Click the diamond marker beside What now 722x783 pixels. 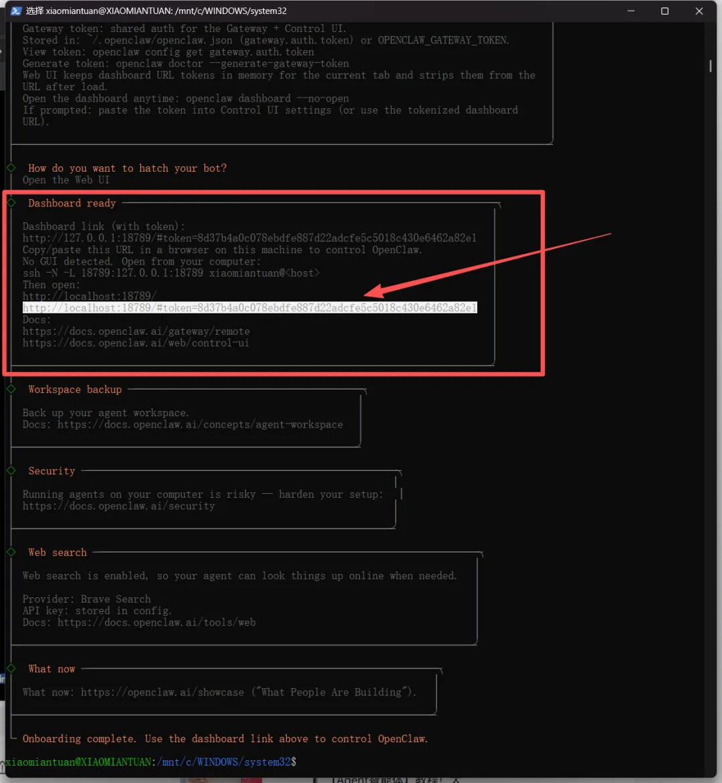point(11,669)
